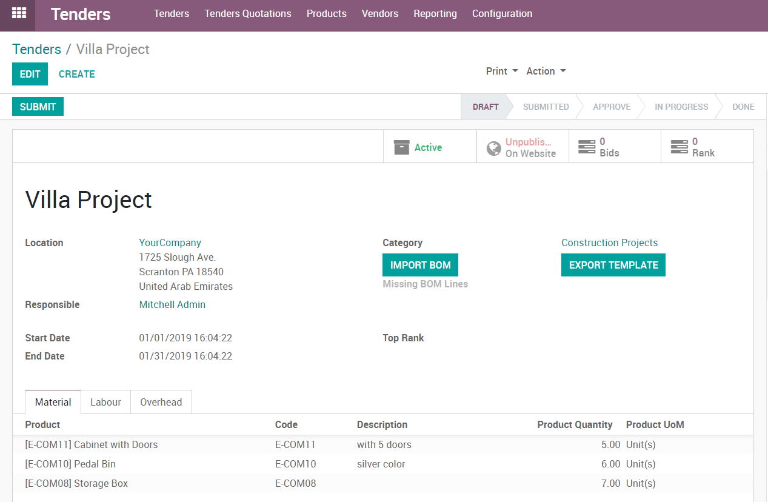768x502 pixels.
Task: Open the YourCompany location link
Action: pos(170,243)
